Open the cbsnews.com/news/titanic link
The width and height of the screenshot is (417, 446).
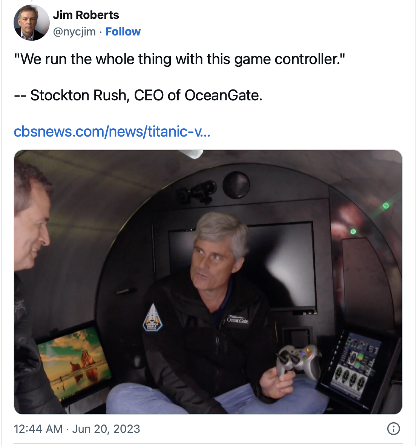coord(112,131)
